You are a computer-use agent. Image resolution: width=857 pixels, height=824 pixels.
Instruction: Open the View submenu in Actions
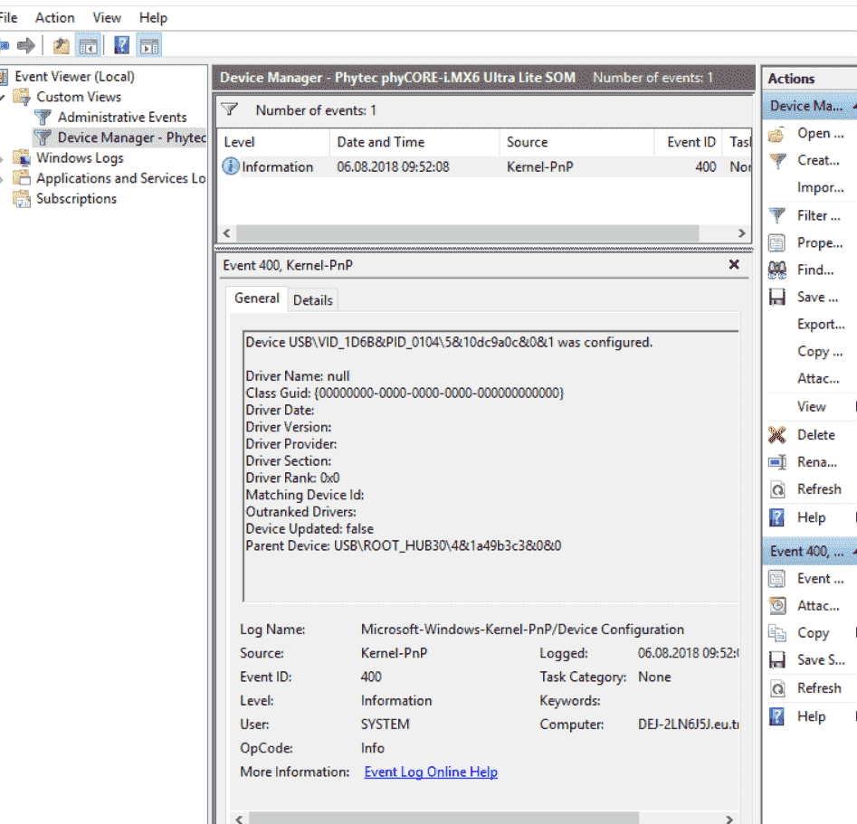tap(811, 406)
